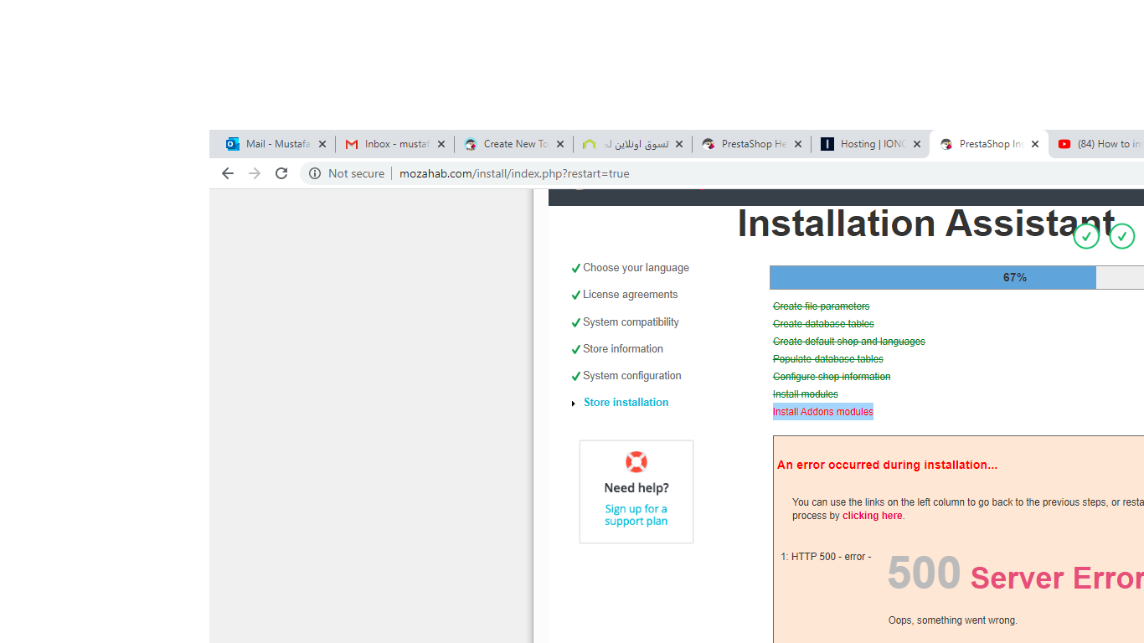This screenshot has height=643, width=1144.
Task: Click the Not secure site info icon
Action: coord(315,173)
